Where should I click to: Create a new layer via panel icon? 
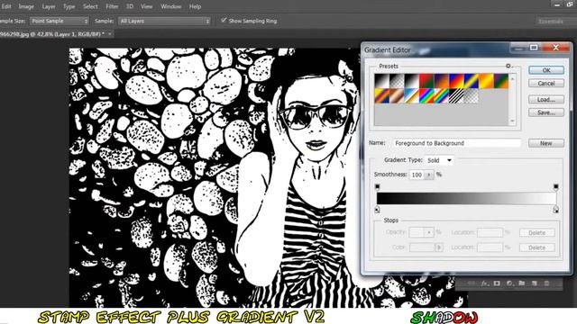[535, 283]
